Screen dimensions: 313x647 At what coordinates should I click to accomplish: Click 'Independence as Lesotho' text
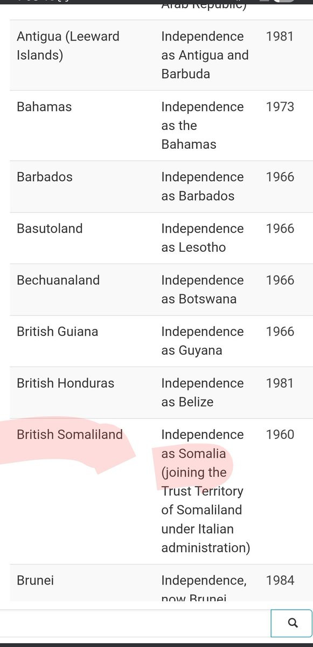(203, 238)
